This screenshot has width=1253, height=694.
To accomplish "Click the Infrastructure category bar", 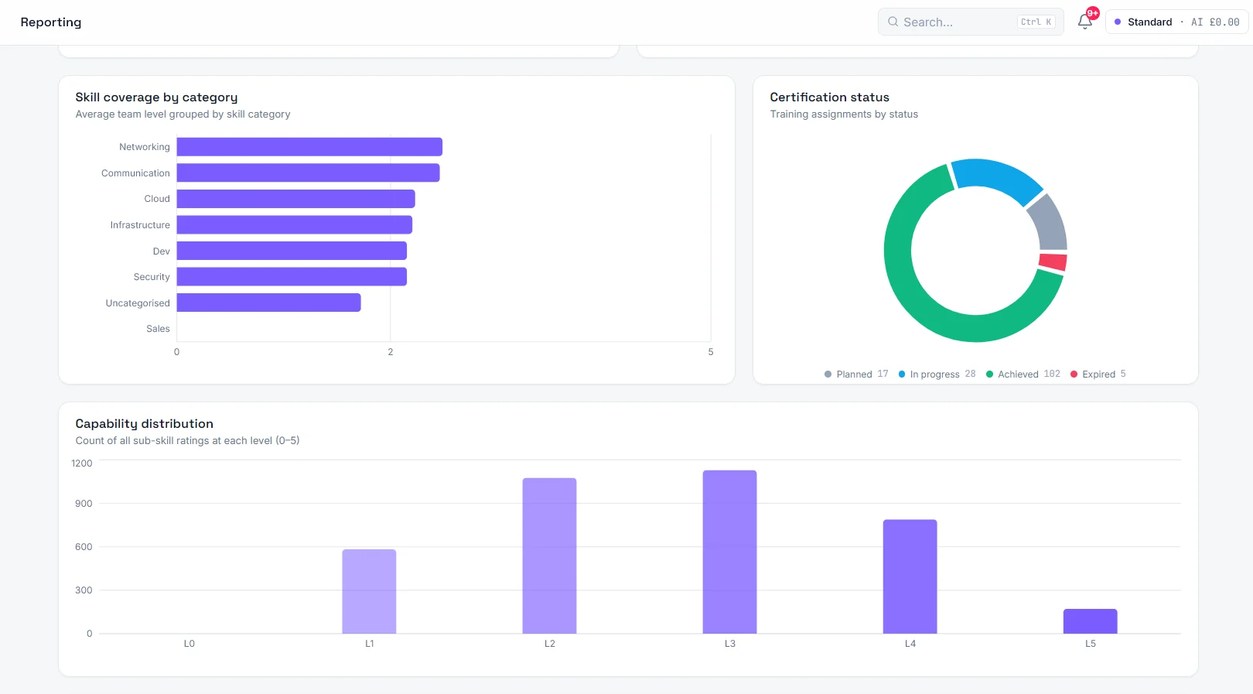I will [294, 225].
